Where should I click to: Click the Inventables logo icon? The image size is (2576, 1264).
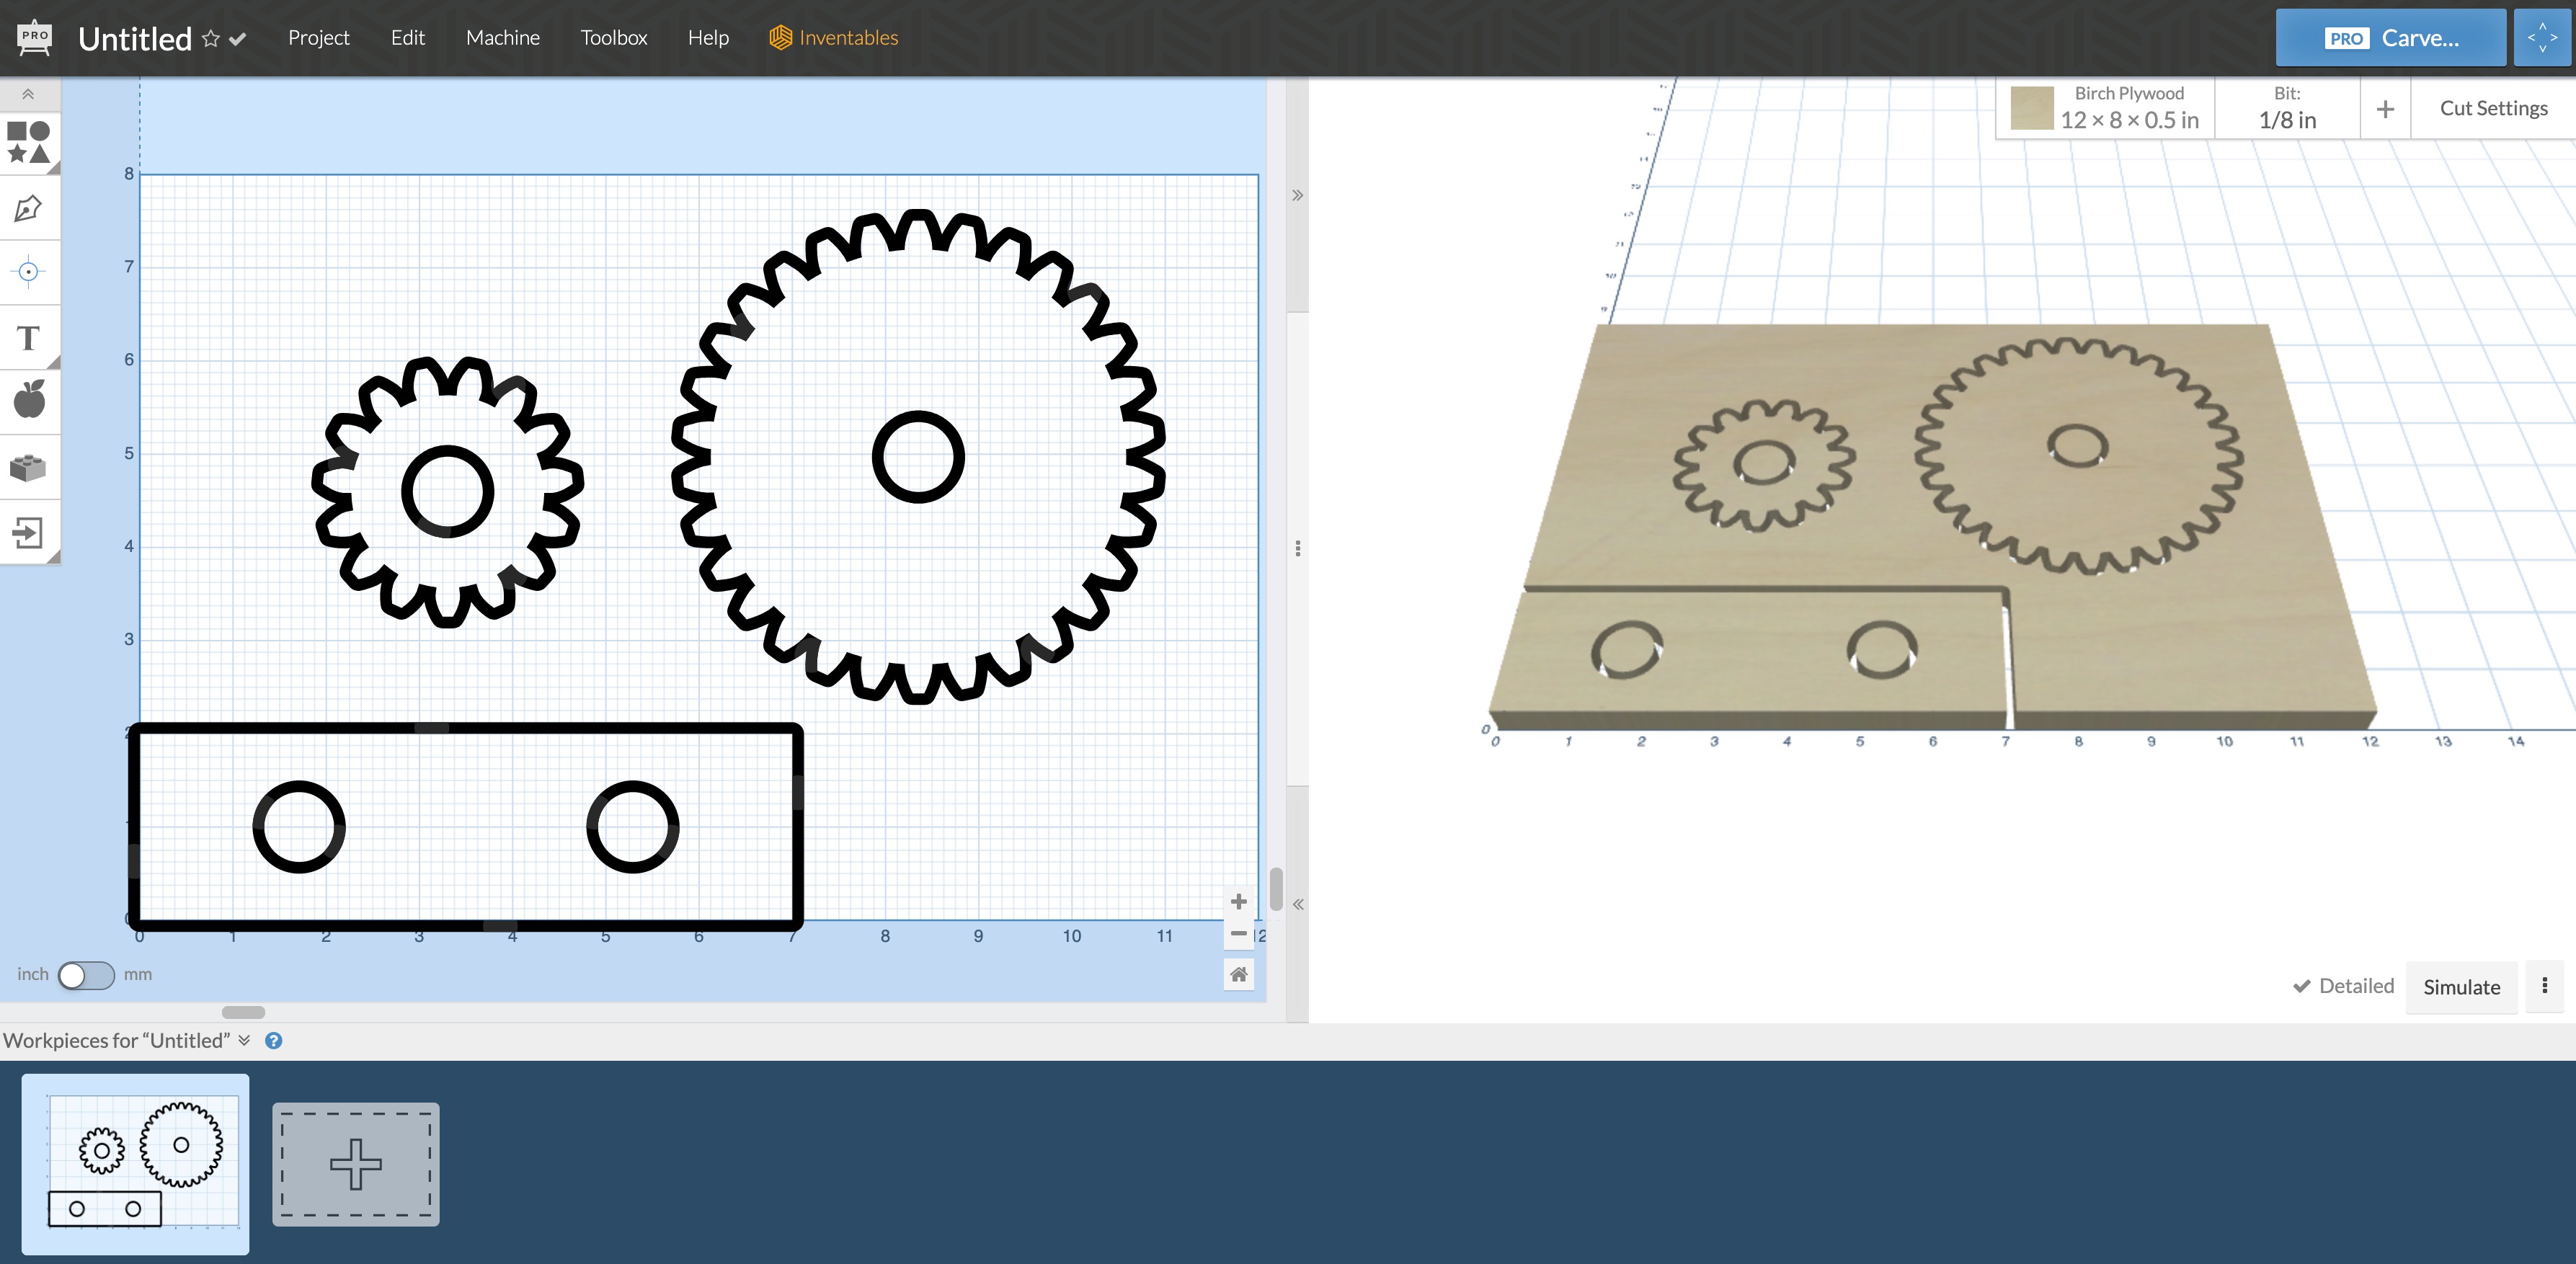click(x=780, y=38)
